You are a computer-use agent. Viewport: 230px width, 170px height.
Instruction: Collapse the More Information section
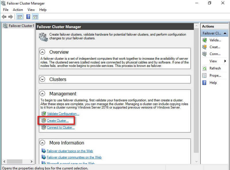tap(42, 142)
